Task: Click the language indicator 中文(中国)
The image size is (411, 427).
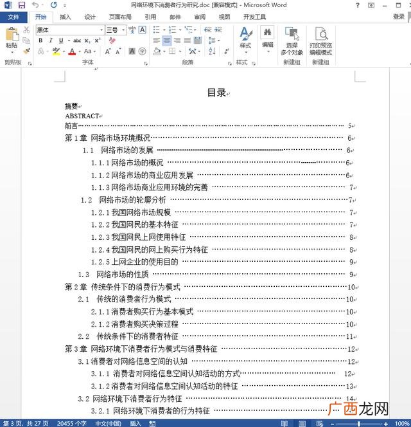Action: click(109, 423)
